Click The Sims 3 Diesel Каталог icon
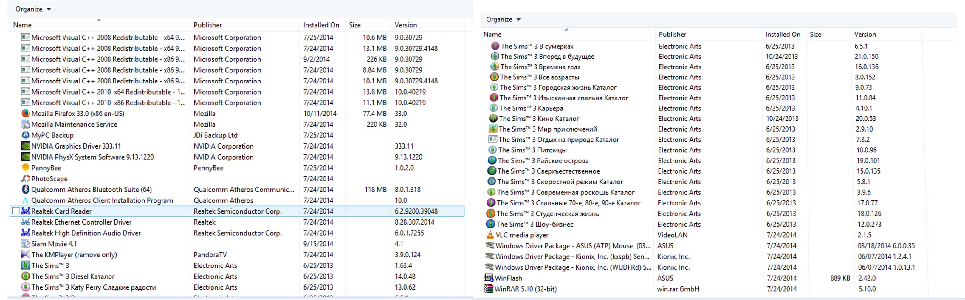This screenshot has width=965, height=300. (x=25, y=276)
